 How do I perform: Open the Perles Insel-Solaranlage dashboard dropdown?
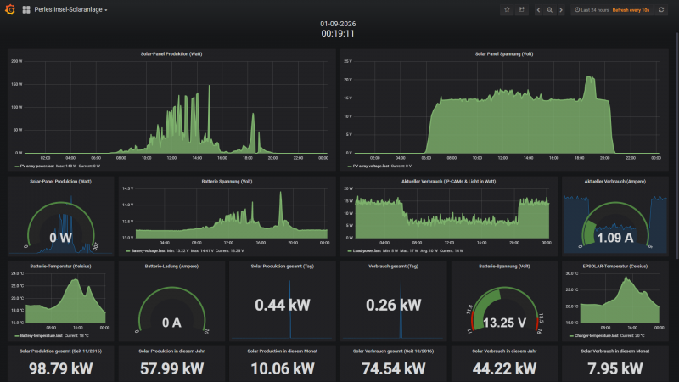pyautogui.click(x=70, y=9)
